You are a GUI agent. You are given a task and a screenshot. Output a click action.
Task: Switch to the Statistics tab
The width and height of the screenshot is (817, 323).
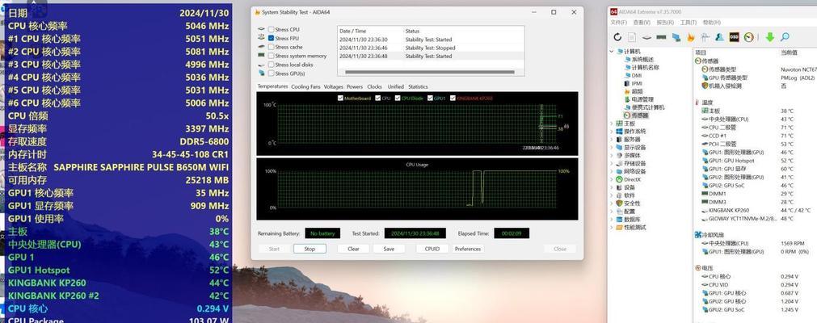418,87
